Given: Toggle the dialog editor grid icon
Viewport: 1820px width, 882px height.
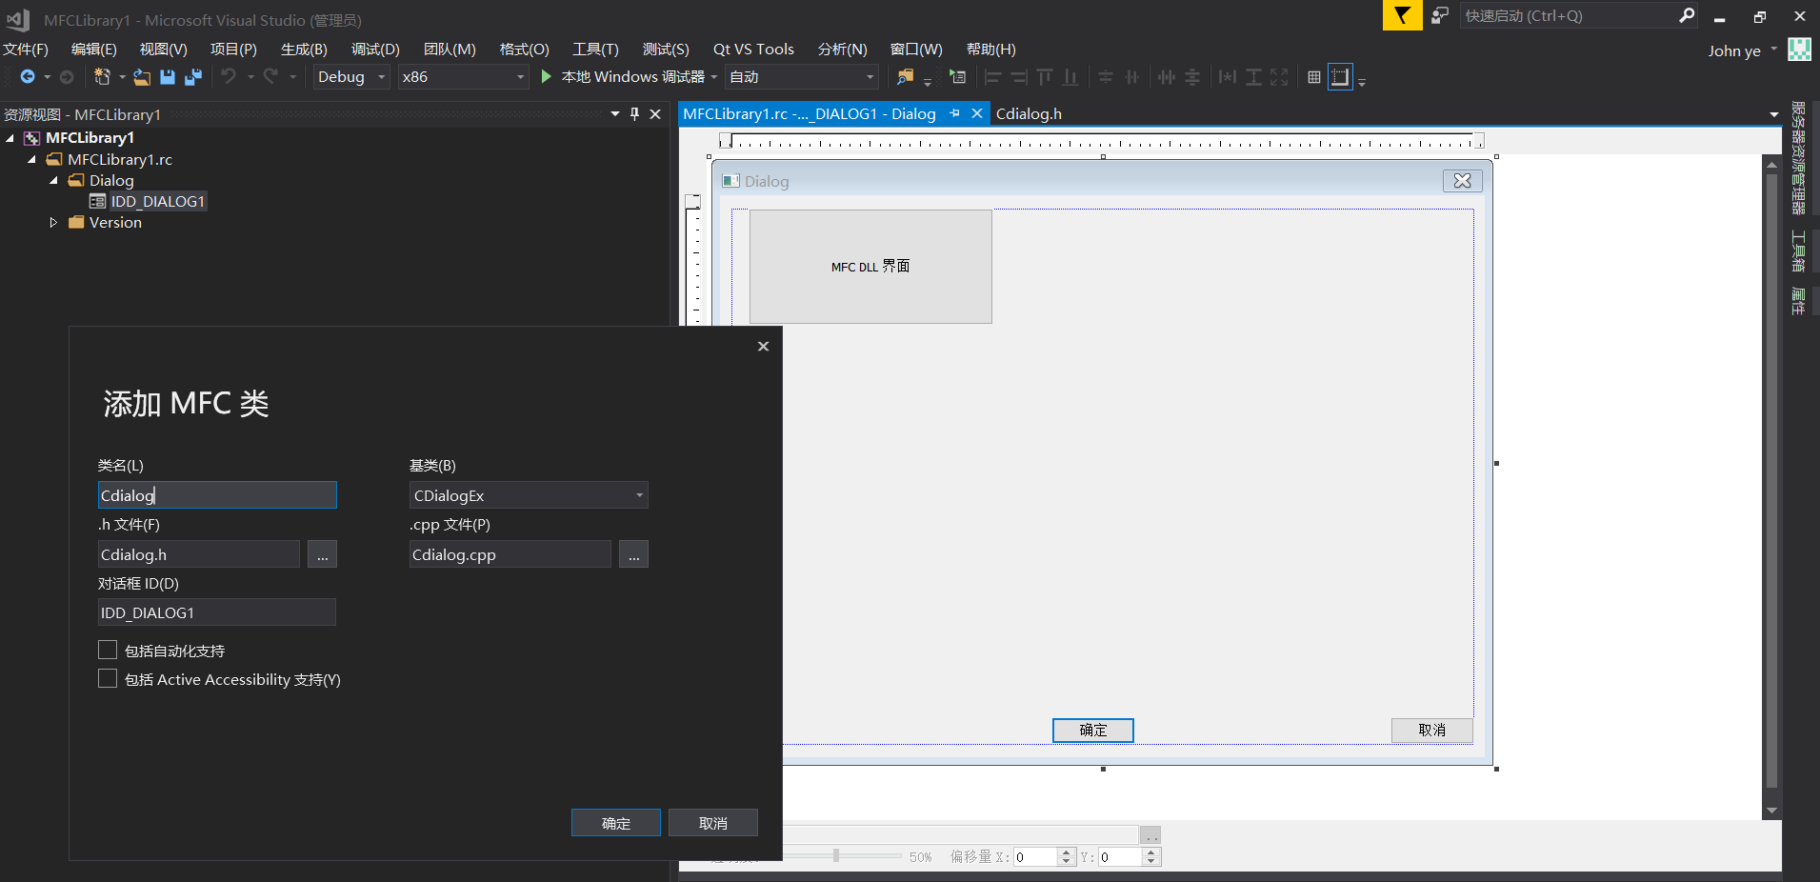Looking at the screenshot, I should 1314,77.
